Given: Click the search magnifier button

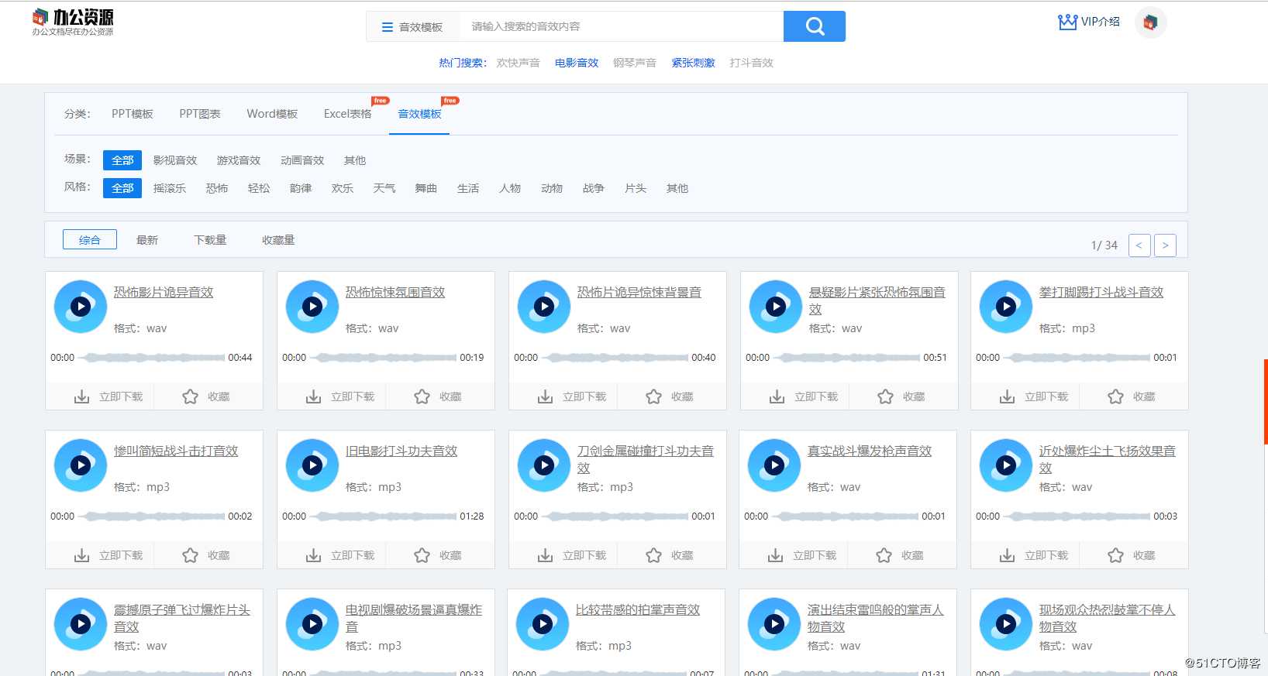Looking at the screenshot, I should [815, 26].
